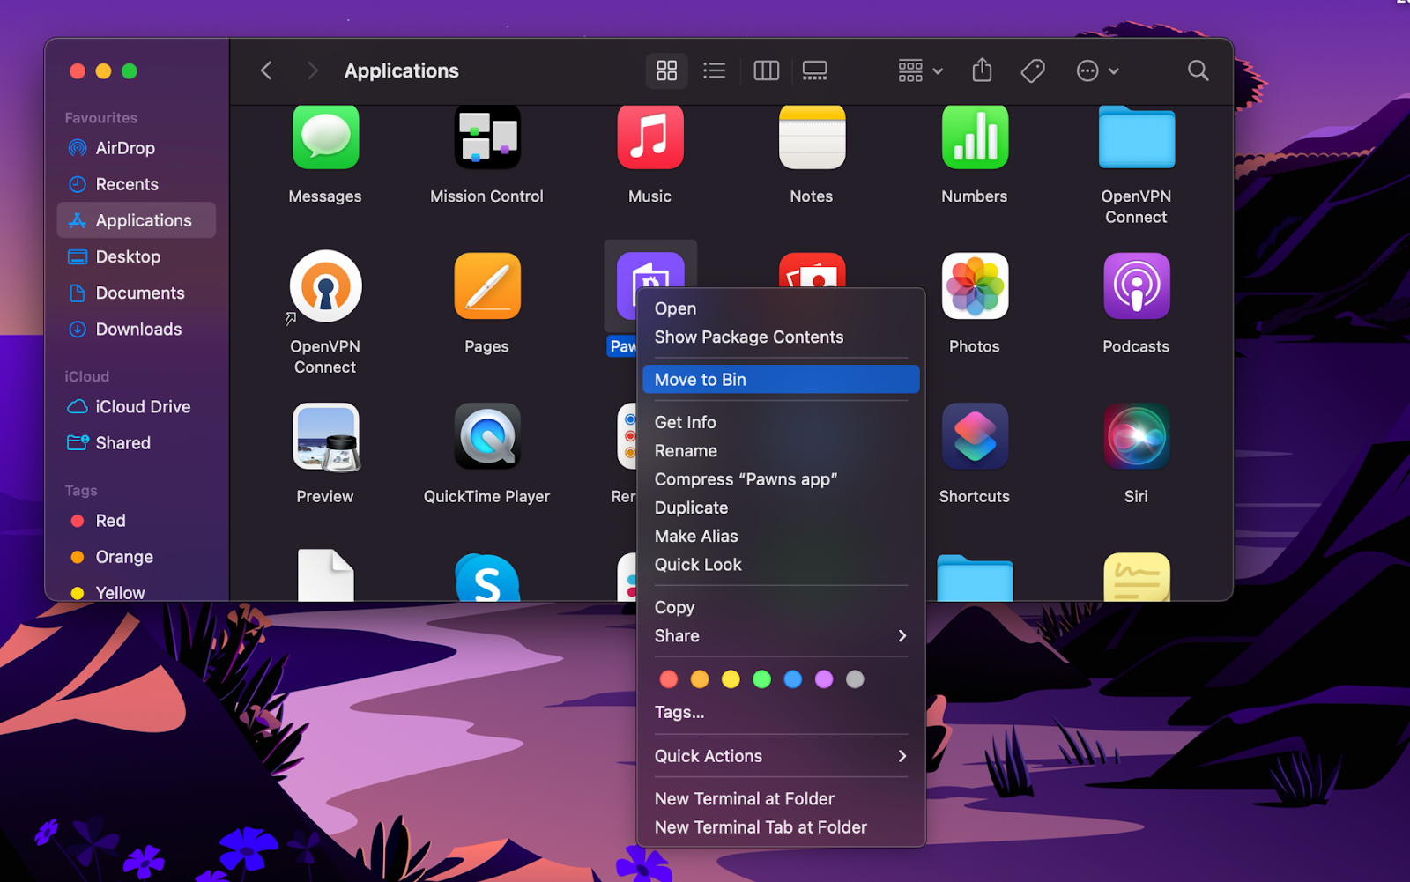The width and height of the screenshot is (1410, 882).
Task: Apply the green tag color dot
Action: [762, 679]
